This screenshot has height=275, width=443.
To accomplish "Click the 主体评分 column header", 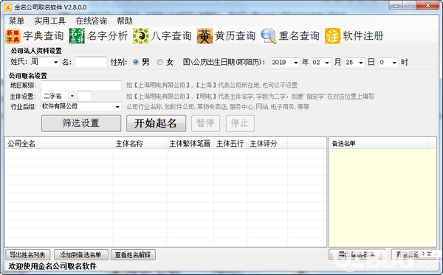I will tap(267, 144).
